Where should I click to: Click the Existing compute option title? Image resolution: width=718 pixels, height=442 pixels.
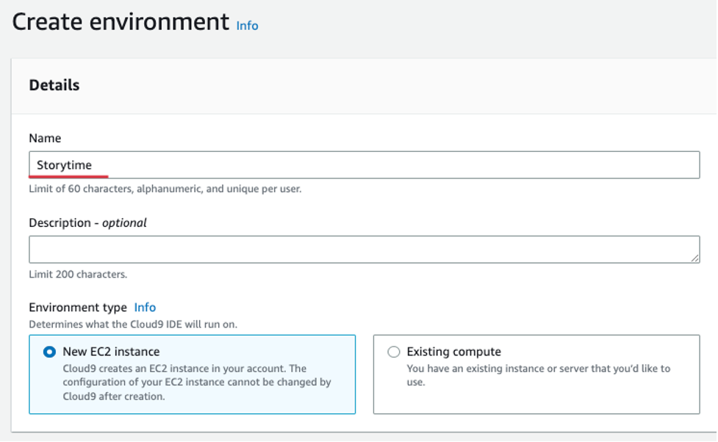pyautogui.click(x=453, y=352)
